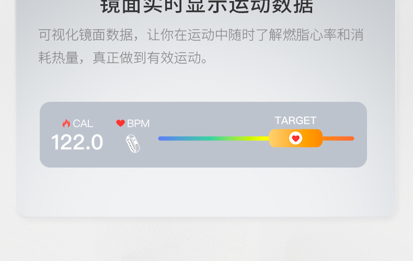Click the TARGET label above the bar

click(x=295, y=121)
